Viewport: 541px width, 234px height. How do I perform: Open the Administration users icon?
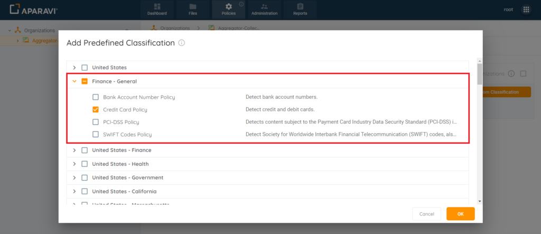click(x=264, y=6)
